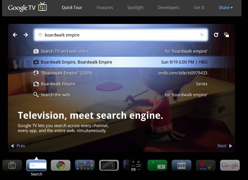248x180 pixels.
Task: Open the Quick Tour tab
Action: (x=72, y=7)
